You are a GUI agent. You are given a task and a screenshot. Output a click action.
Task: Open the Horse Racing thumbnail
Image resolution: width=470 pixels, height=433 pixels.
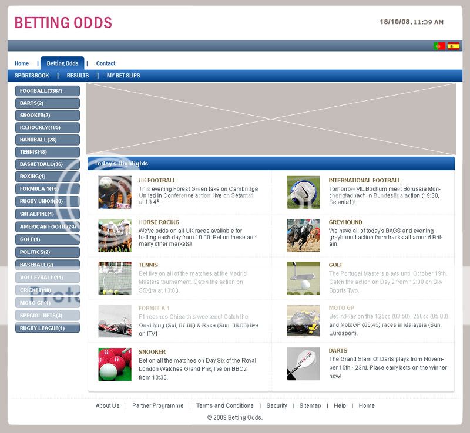point(115,235)
